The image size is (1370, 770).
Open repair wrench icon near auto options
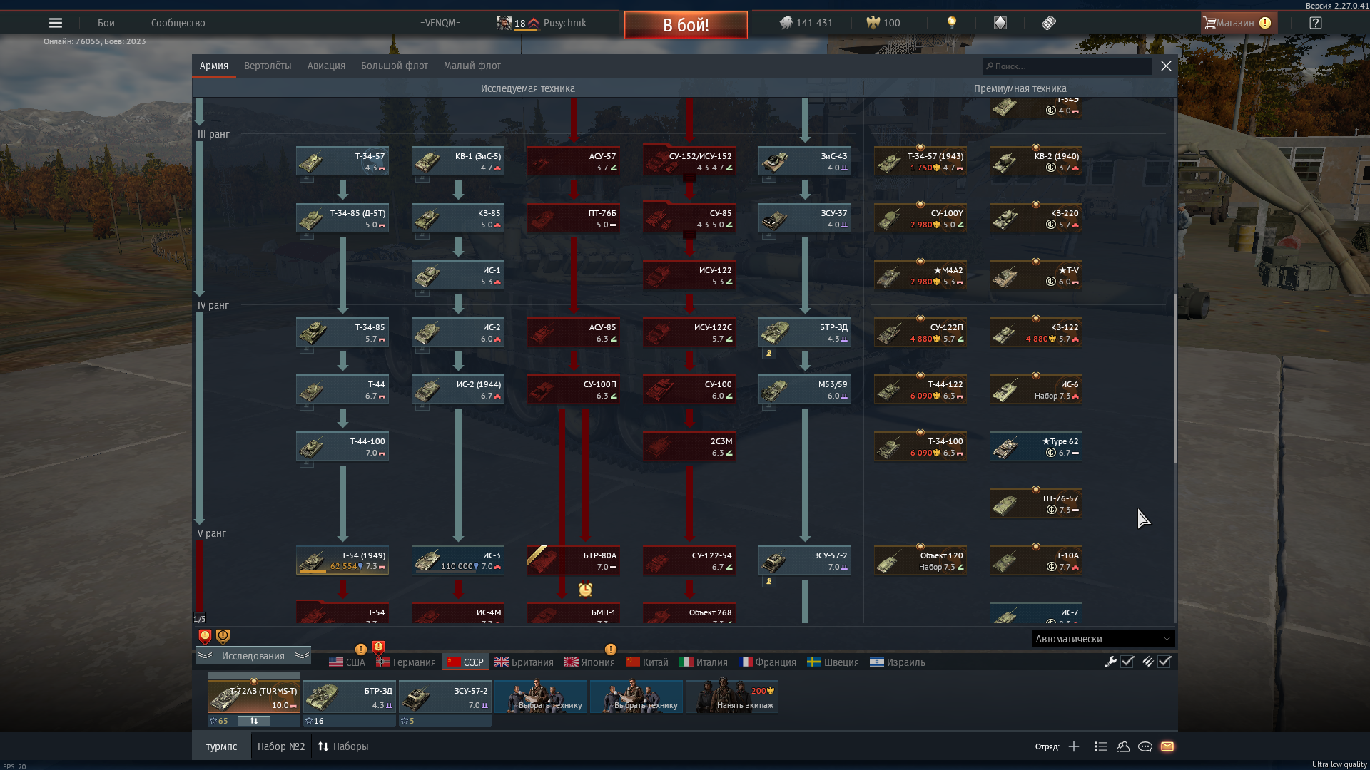tap(1110, 662)
